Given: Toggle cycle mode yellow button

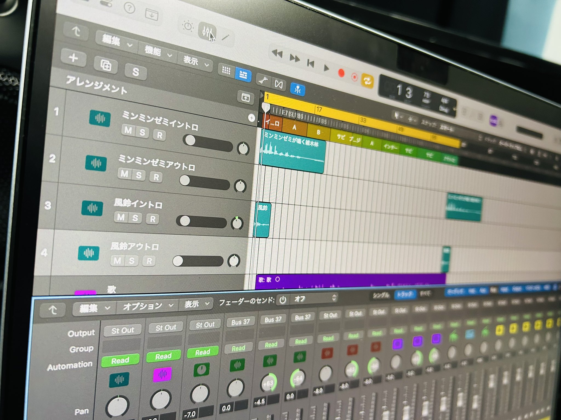Looking at the screenshot, I should tap(367, 81).
